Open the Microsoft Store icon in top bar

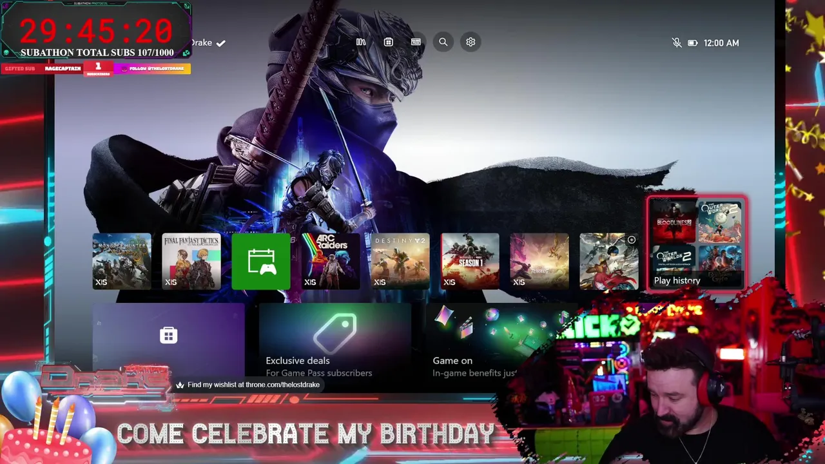pos(388,42)
